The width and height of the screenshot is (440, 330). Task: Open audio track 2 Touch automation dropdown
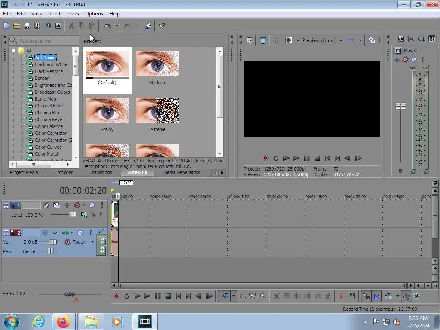click(x=92, y=242)
